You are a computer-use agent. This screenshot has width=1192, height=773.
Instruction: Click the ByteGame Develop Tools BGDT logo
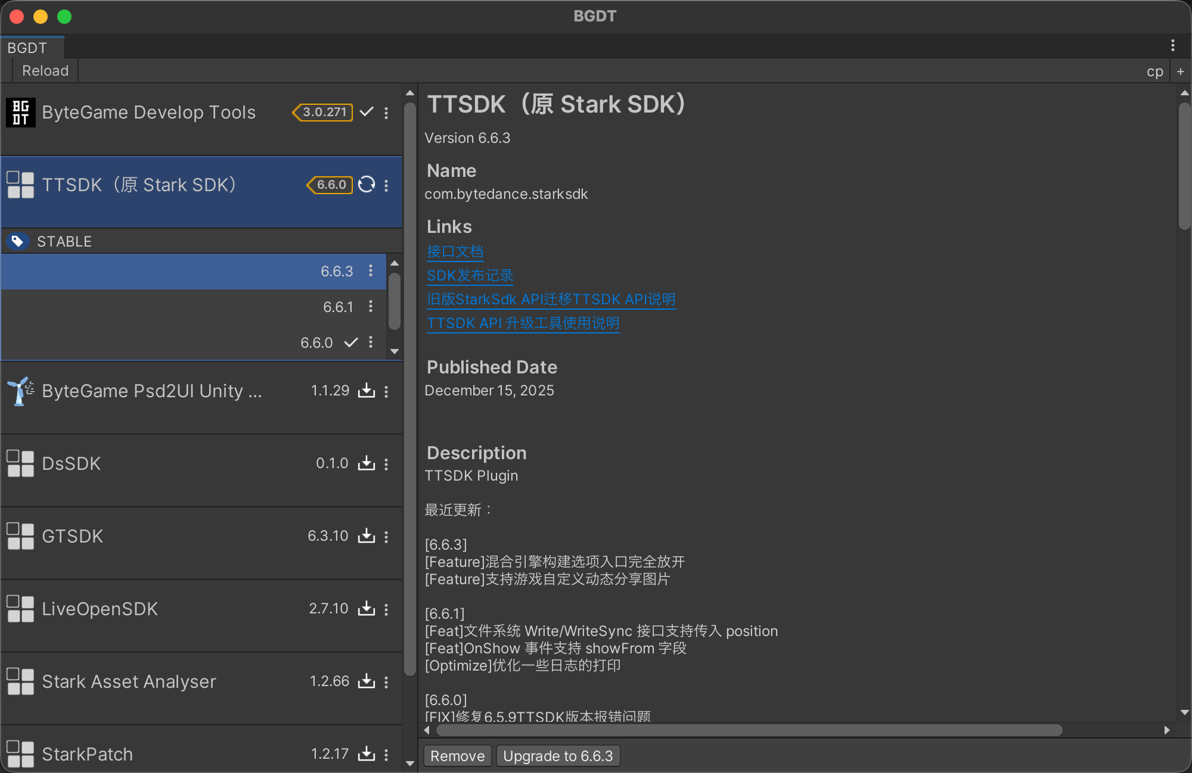tap(21, 113)
